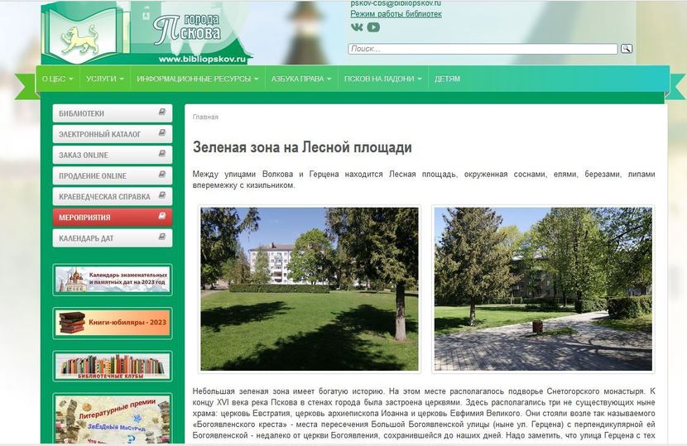687x446 pixels.
Task: Open the Библиотечные клубы banner
Action: coord(113,366)
